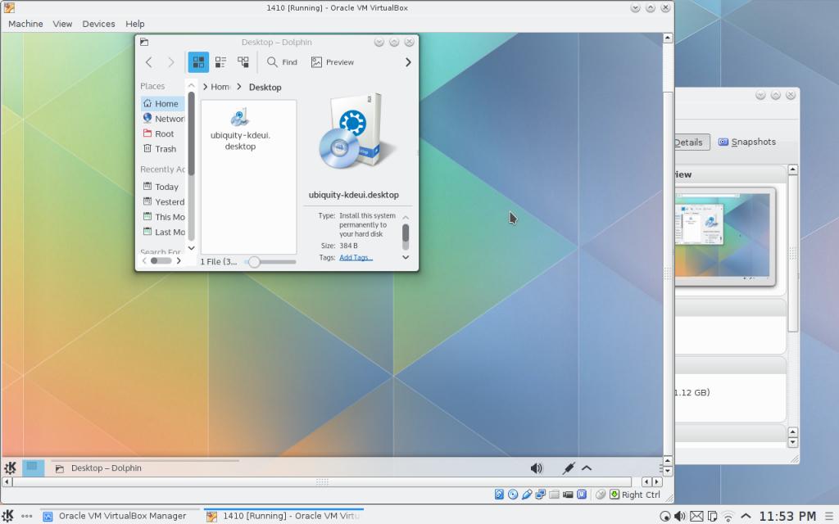The height and width of the screenshot is (524, 839).
Task: Expand the host system tray hidden icons
Action: click(746, 516)
